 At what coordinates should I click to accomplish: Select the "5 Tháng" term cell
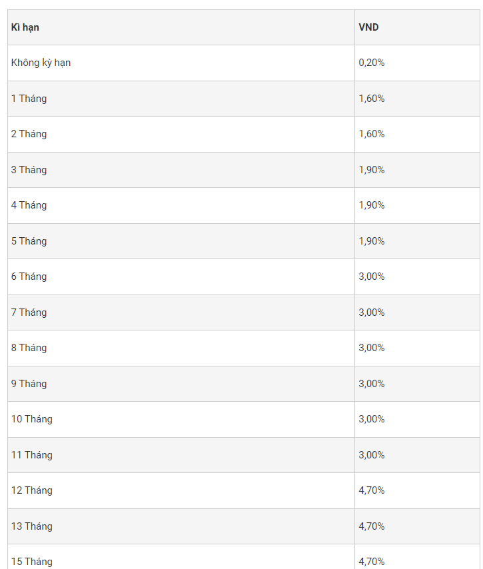(29, 241)
